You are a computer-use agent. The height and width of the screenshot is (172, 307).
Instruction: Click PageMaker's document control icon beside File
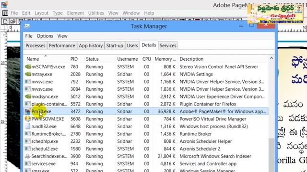(5, 13)
